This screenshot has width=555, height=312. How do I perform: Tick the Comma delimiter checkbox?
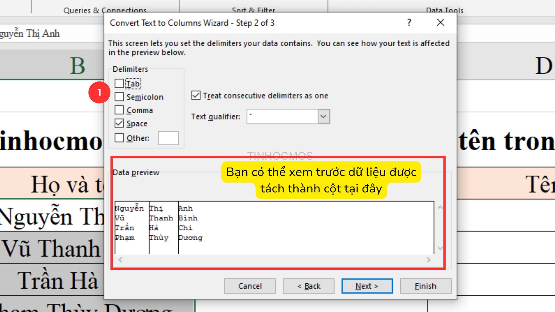point(119,110)
